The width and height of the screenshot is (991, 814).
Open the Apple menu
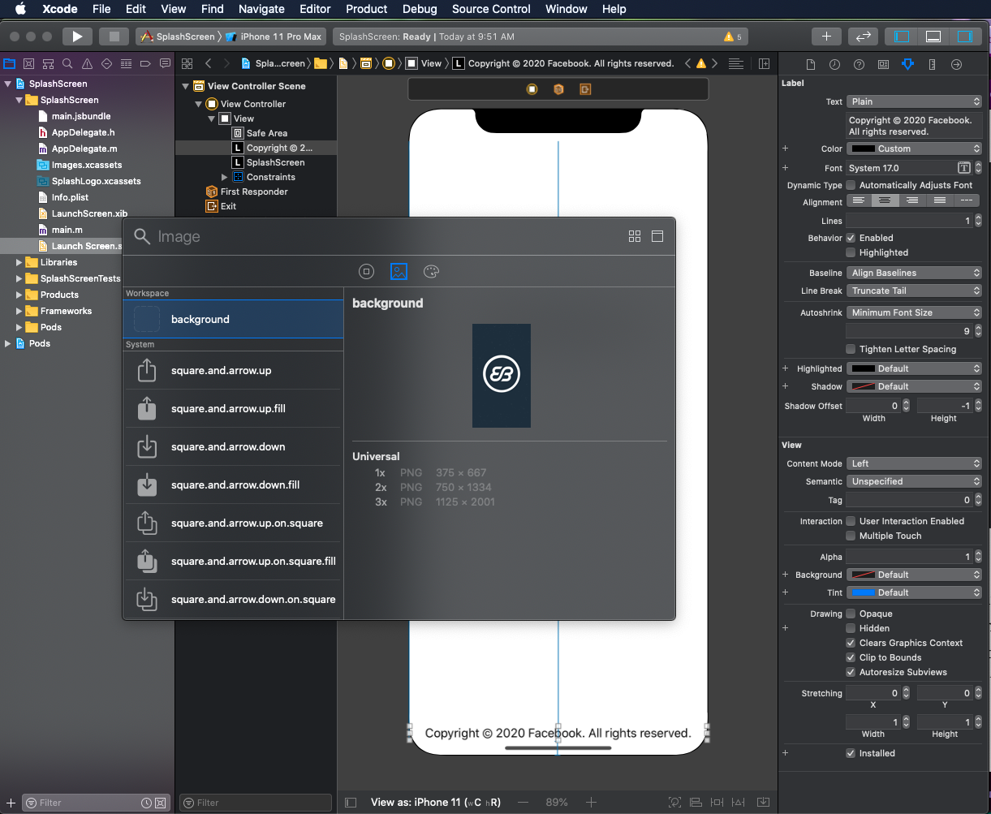click(x=20, y=9)
